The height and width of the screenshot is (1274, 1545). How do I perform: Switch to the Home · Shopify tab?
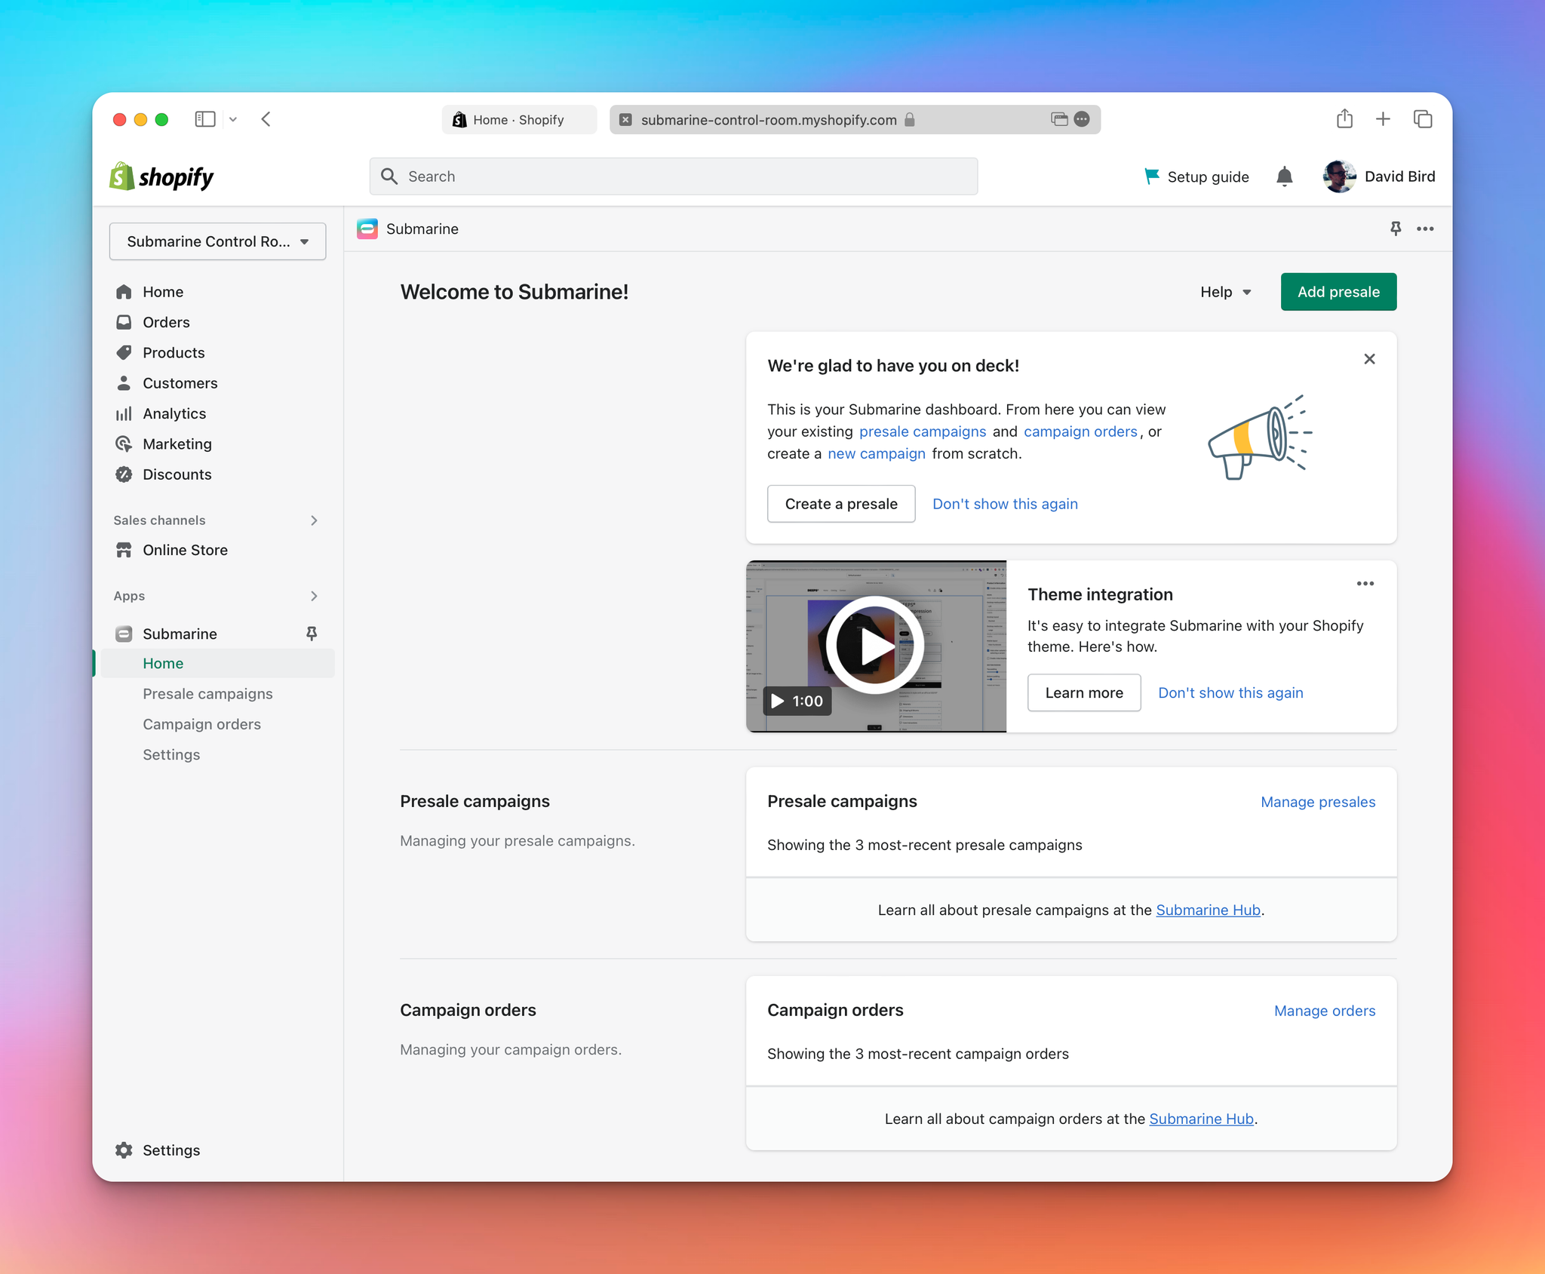(x=519, y=119)
